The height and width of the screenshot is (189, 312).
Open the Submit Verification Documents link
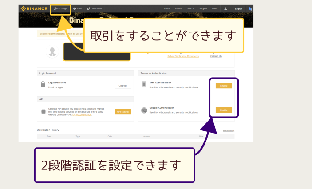point(183,56)
